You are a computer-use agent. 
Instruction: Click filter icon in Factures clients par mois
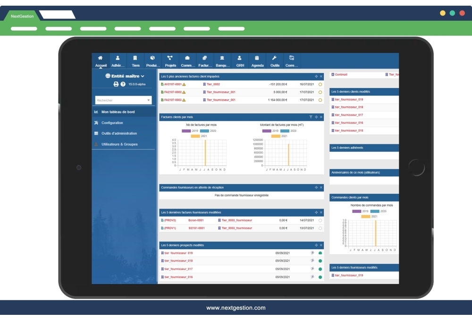tap(311, 117)
